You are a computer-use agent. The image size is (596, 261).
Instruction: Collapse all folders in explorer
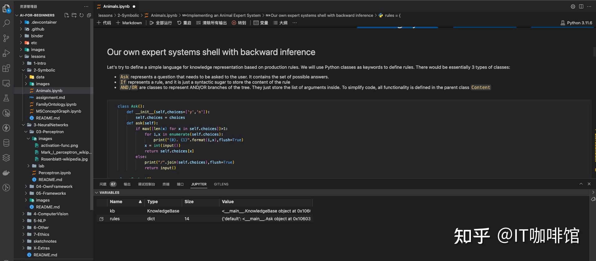(x=89, y=15)
